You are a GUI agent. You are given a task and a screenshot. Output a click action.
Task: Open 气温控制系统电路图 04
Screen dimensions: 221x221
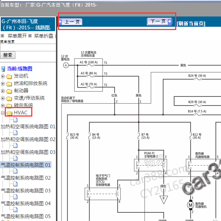26,203
